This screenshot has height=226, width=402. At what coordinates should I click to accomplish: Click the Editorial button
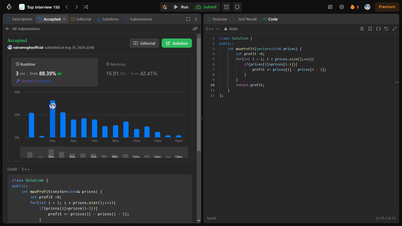coord(144,43)
